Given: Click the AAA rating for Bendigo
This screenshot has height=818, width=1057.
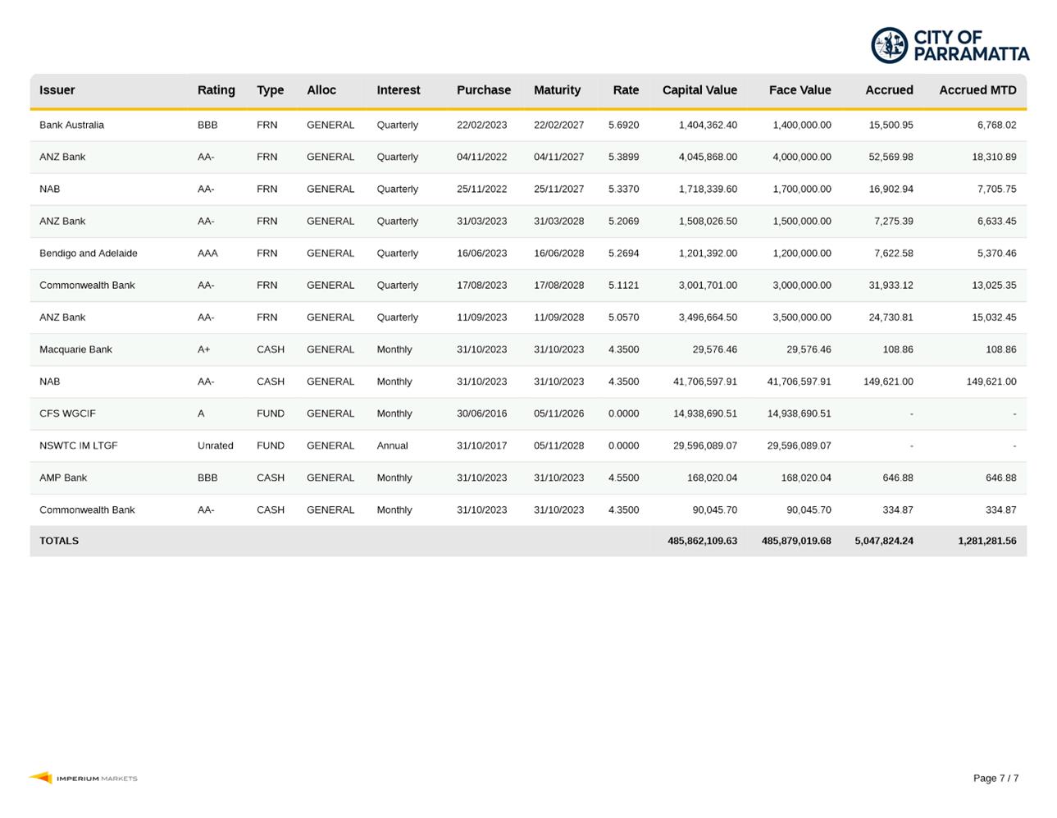Looking at the screenshot, I should [x=207, y=253].
